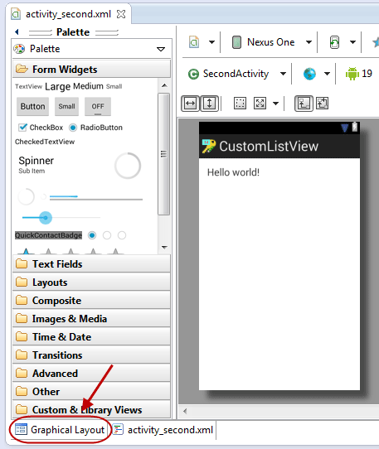Viewport: 379px width, 449px height.
Task: Open the Text Fields palette category
Action: coord(91,264)
